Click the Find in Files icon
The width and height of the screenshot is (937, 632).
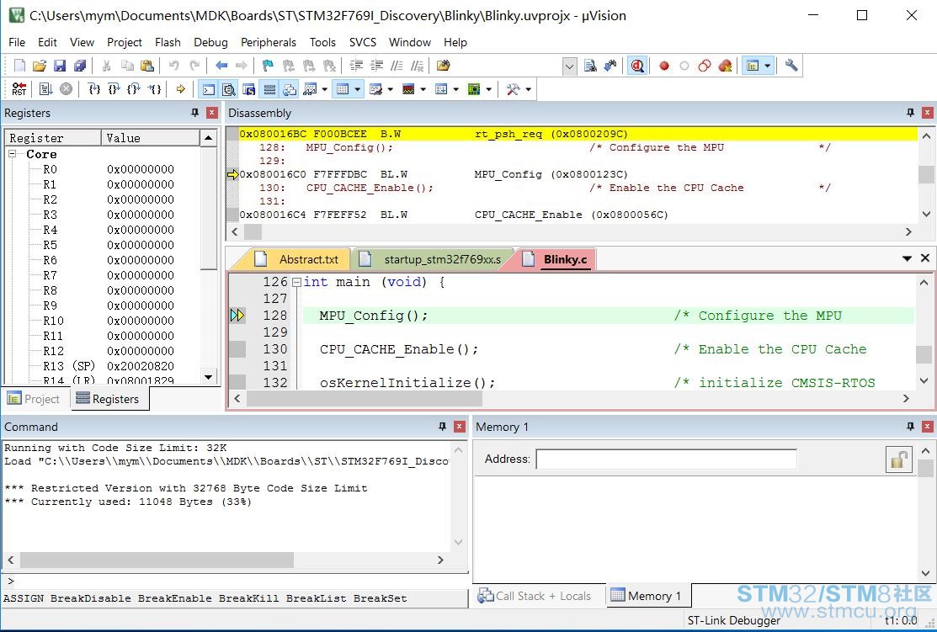click(443, 66)
